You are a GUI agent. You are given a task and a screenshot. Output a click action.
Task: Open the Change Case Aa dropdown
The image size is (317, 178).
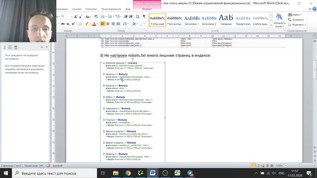[88, 17]
